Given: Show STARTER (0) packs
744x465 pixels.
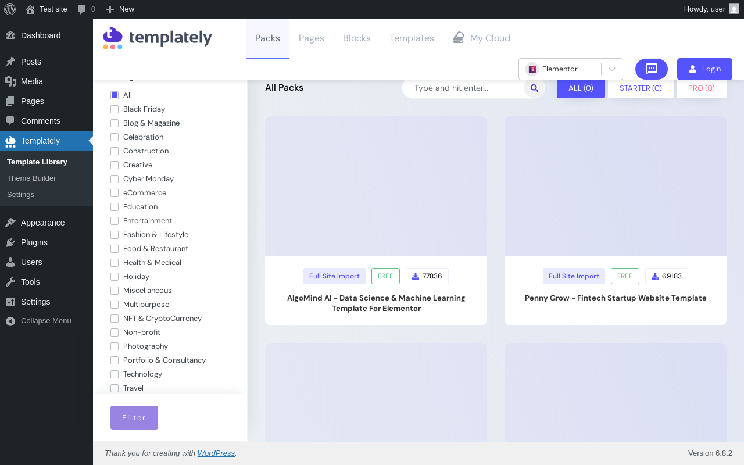Looking at the screenshot, I should click(641, 88).
